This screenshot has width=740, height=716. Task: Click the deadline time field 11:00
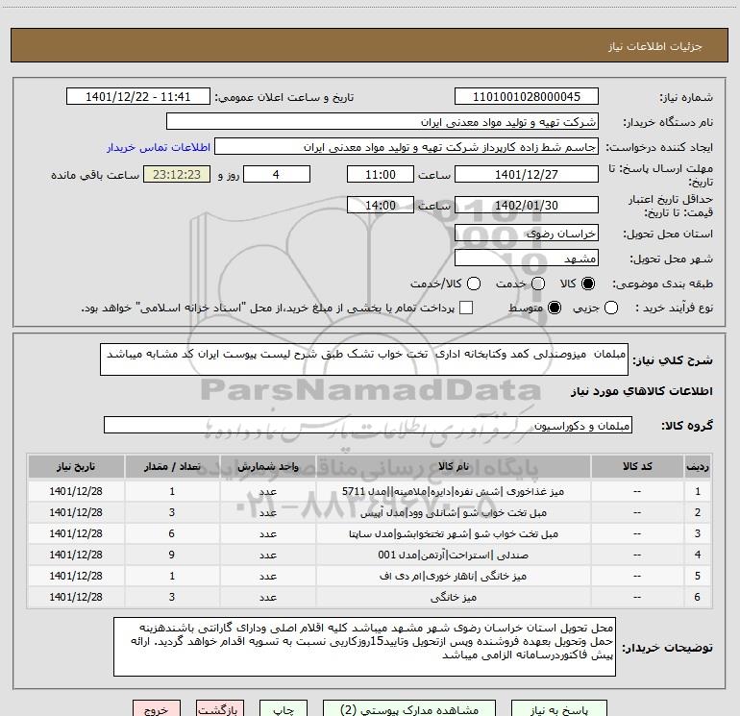click(x=381, y=174)
